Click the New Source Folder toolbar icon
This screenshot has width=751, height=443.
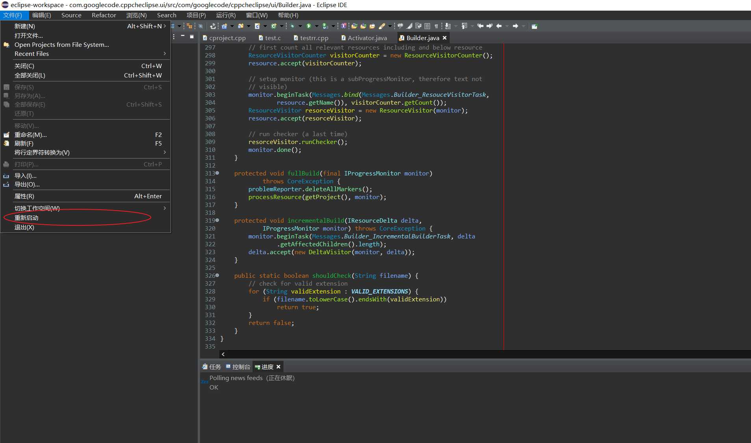tap(241, 26)
